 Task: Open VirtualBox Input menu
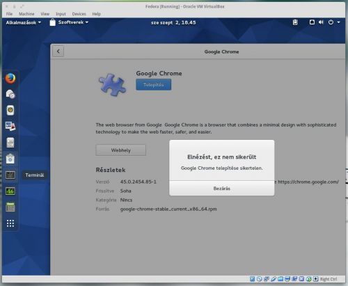point(61,14)
